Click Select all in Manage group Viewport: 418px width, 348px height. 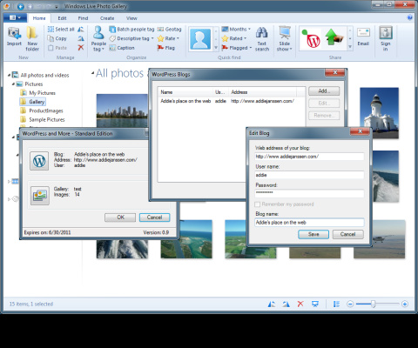(61, 30)
